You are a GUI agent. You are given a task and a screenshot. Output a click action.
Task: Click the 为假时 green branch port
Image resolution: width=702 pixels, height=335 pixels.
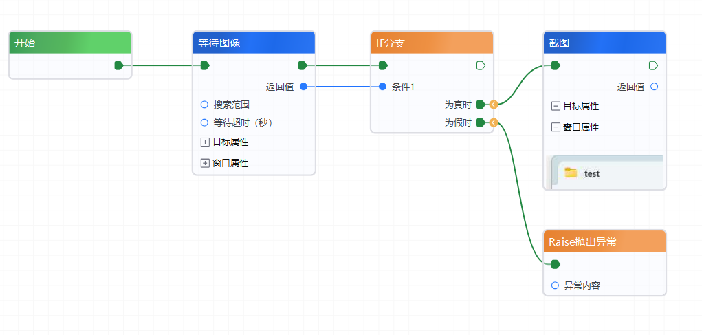click(481, 122)
